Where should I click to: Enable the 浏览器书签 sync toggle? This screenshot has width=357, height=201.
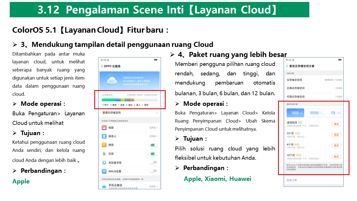(153, 162)
